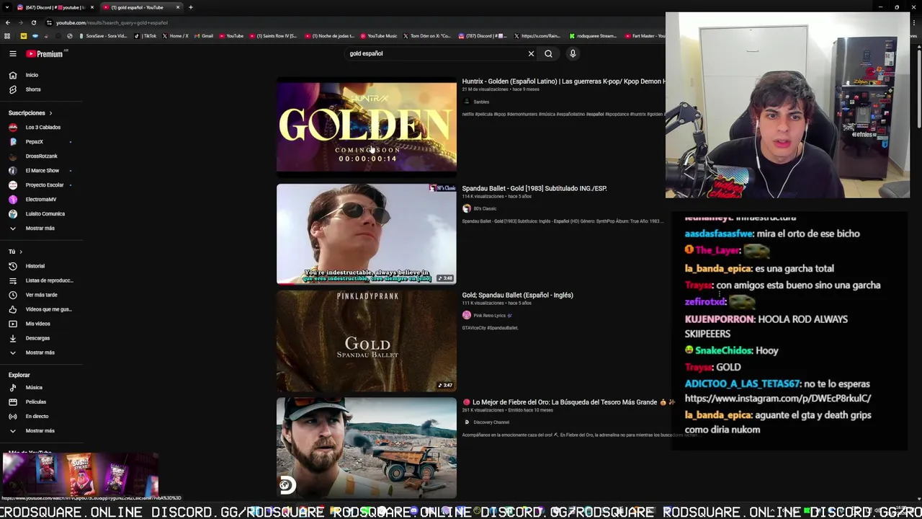
Task: Click browser back arrow
Action: (8, 23)
